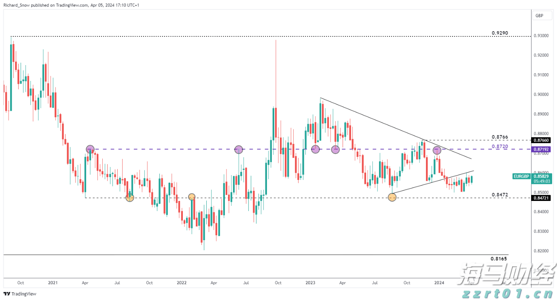
Task: Select the orange circle marker near August 2023
Action: [392, 197]
